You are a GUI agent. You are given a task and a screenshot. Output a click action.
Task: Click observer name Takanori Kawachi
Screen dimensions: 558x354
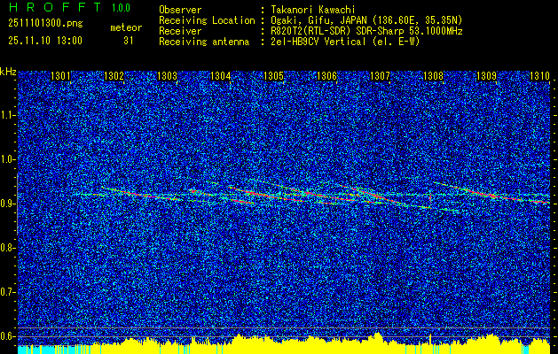point(313,10)
